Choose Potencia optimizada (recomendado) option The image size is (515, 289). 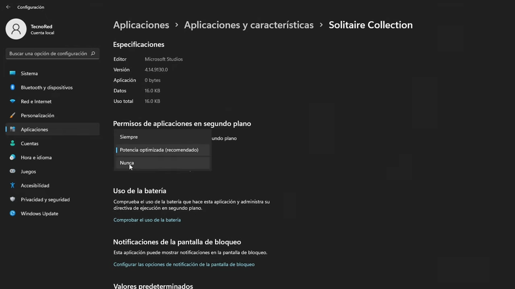coord(159,149)
